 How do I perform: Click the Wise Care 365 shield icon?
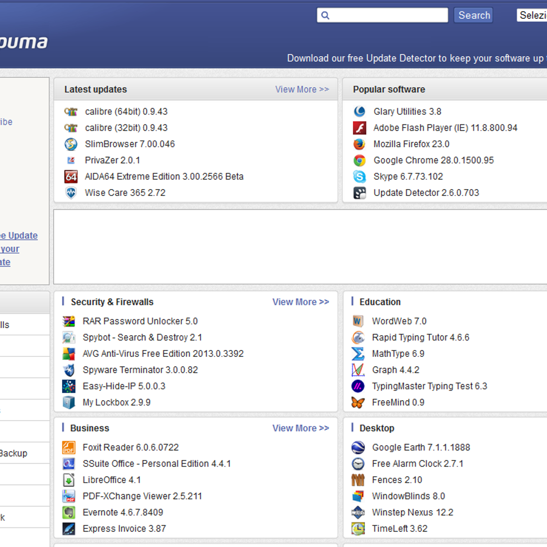click(71, 193)
